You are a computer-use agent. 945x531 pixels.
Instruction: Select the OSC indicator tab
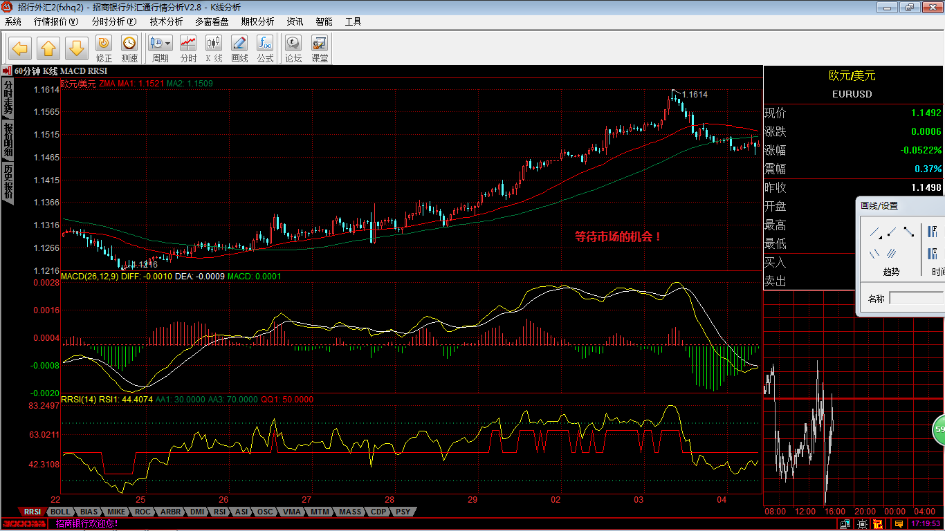pyautogui.click(x=265, y=512)
